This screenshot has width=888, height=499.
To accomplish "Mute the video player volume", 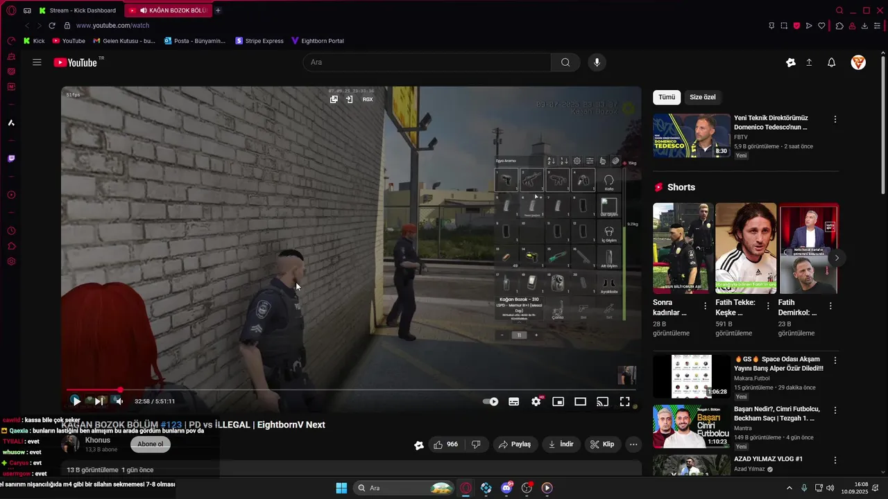I will (x=119, y=401).
